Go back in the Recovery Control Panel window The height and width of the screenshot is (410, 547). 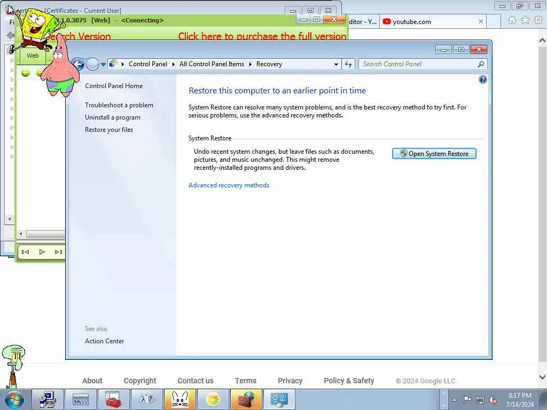pos(78,64)
